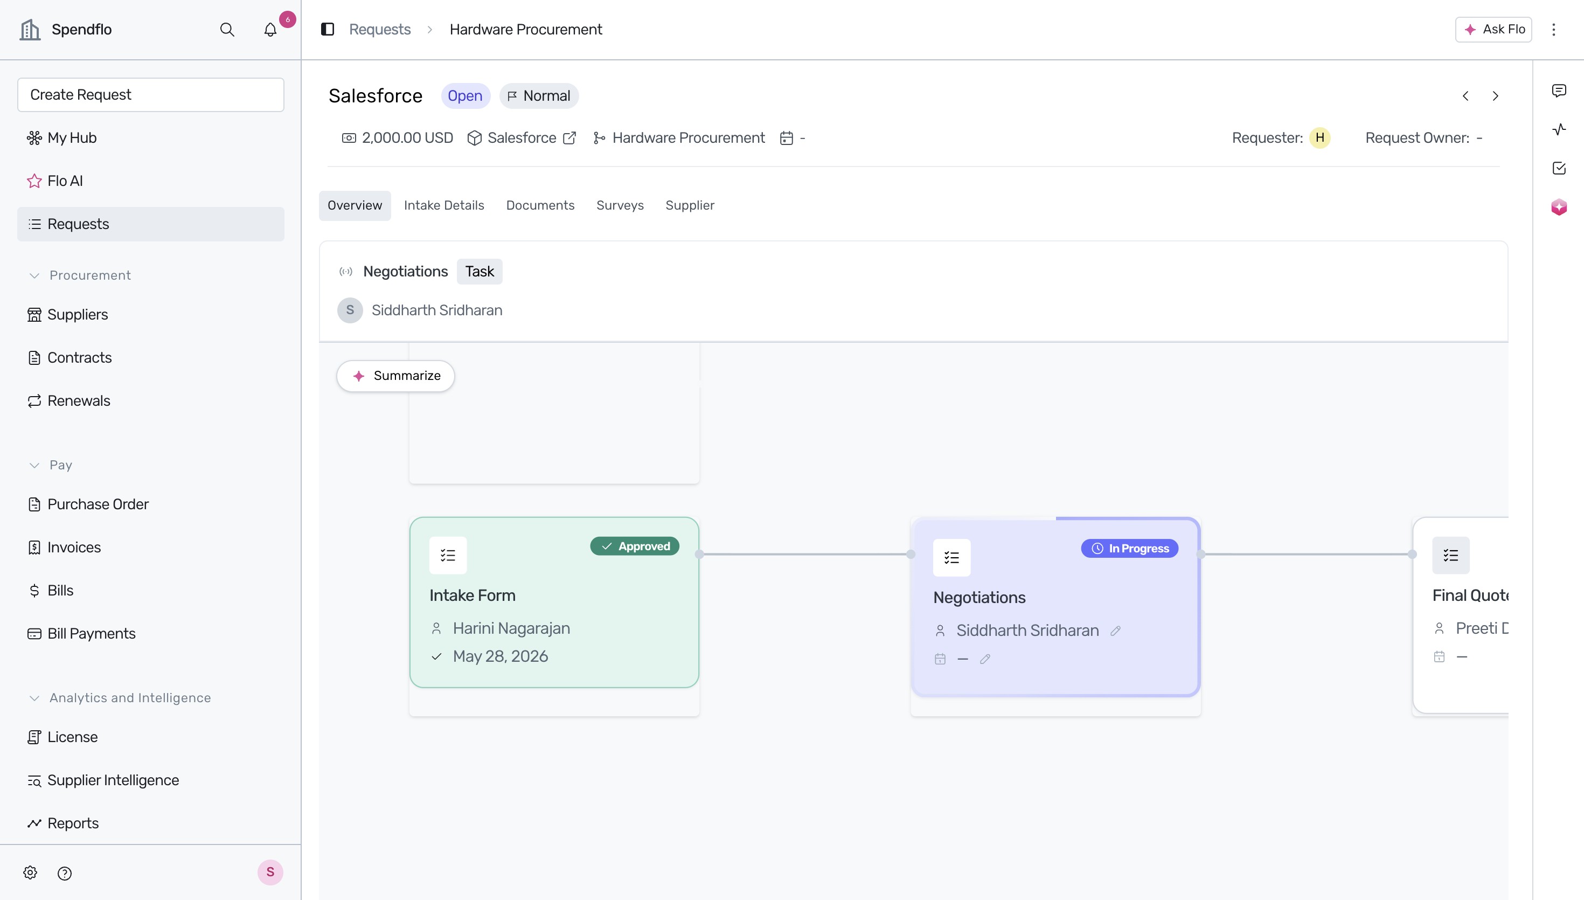Viewport: 1584px width, 900px height.
Task: Click the Approved status badge
Action: (x=635, y=546)
